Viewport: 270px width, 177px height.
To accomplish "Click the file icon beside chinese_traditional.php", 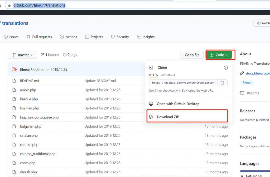I will coord(14,154).
